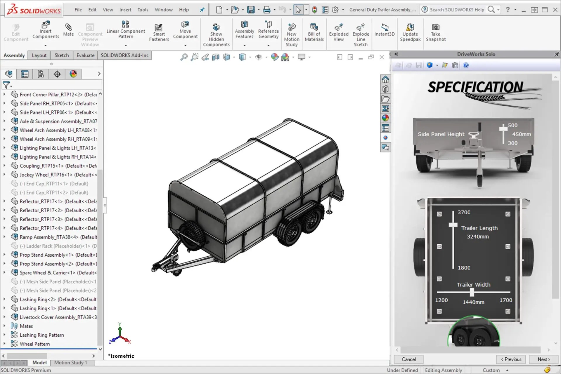Adjust the Trailer Width slider
Viewport: 561px width, 374px height.
click(x=473, y=292)
